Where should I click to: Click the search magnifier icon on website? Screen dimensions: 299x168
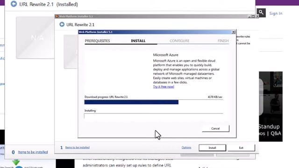pyautogui.click(x=261, y=13)
